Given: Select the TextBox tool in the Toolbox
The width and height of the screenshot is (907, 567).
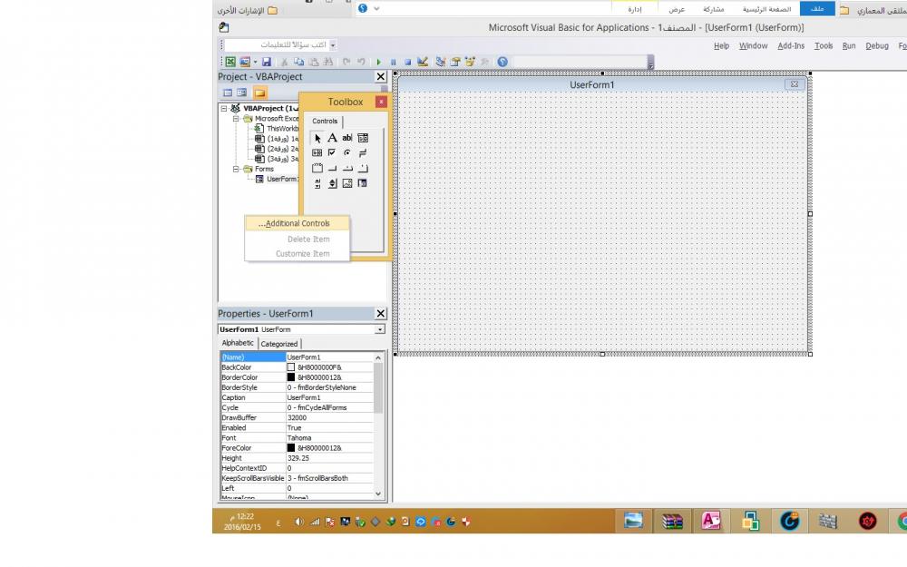Looking at the screenshot, I should tap(347, 138).
